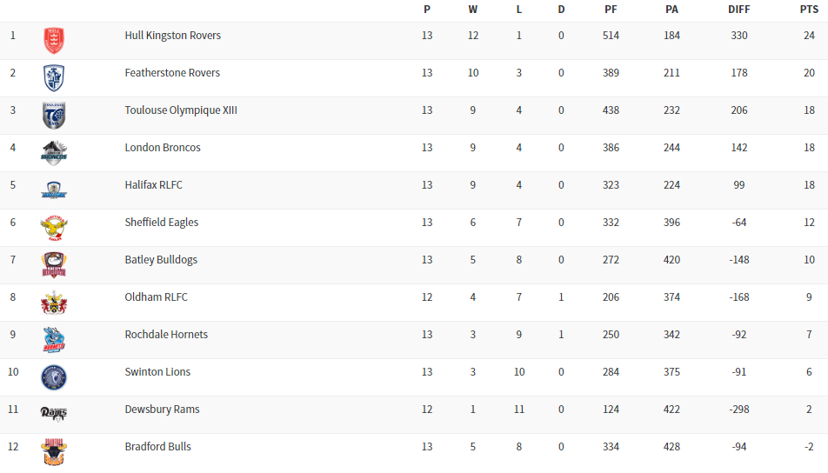The width and height of the screenshot is (828, 473).
Task: Click the Swinton Lions round badge
Action: pos(54,376)
